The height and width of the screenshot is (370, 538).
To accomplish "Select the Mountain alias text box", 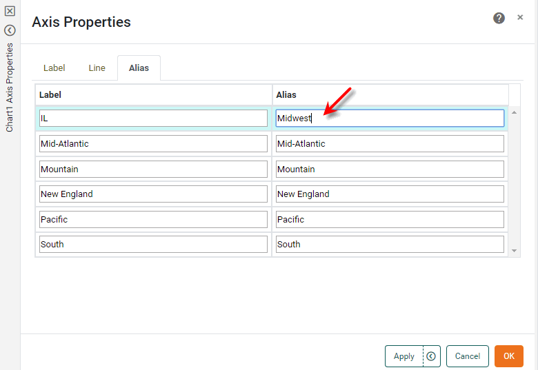I will (x=390, y=169).
